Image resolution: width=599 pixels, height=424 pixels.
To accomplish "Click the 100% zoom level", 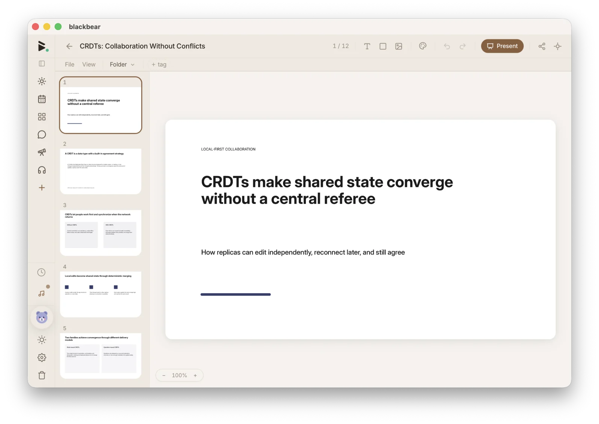I will 179,375.
